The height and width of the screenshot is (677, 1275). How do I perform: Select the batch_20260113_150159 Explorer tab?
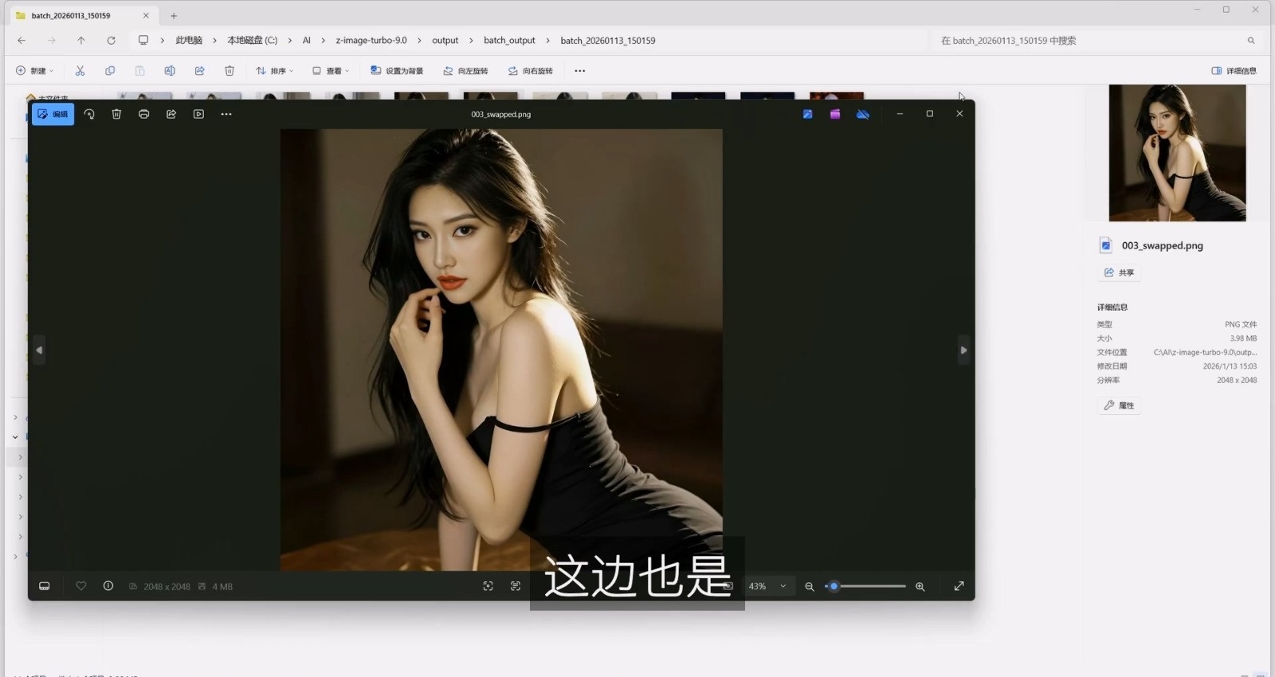pos(83,16)
